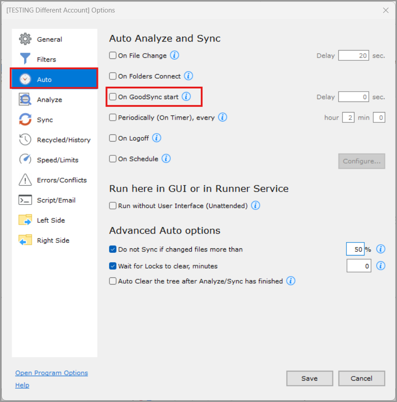Switch to the Sync section
Screen dimensions: 397x402
[55, 119]
